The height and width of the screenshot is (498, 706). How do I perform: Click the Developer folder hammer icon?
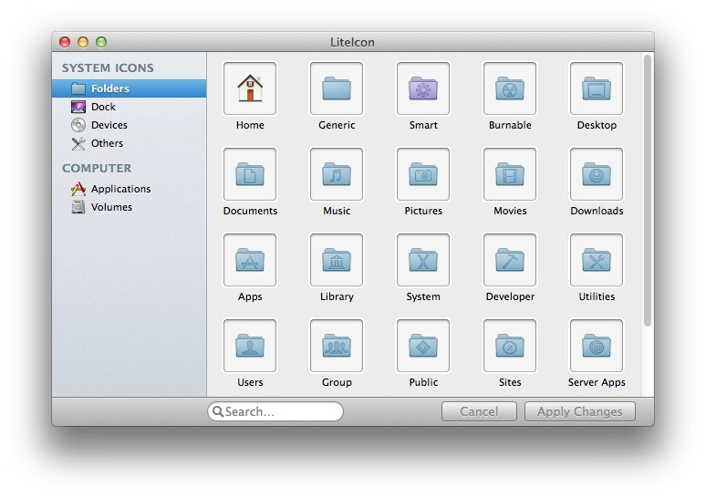(510, 260)
